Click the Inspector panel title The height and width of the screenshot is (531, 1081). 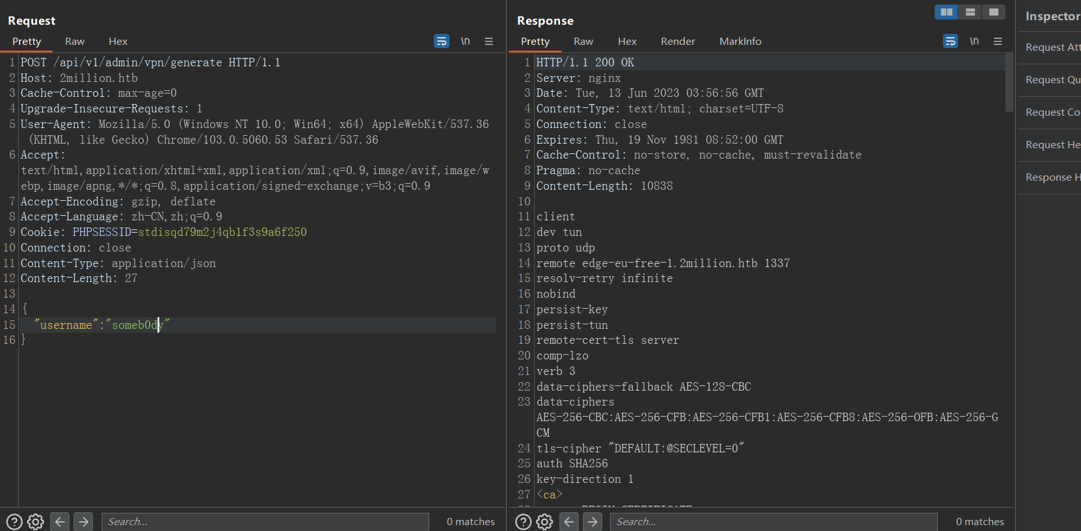tap(1053, 16)
